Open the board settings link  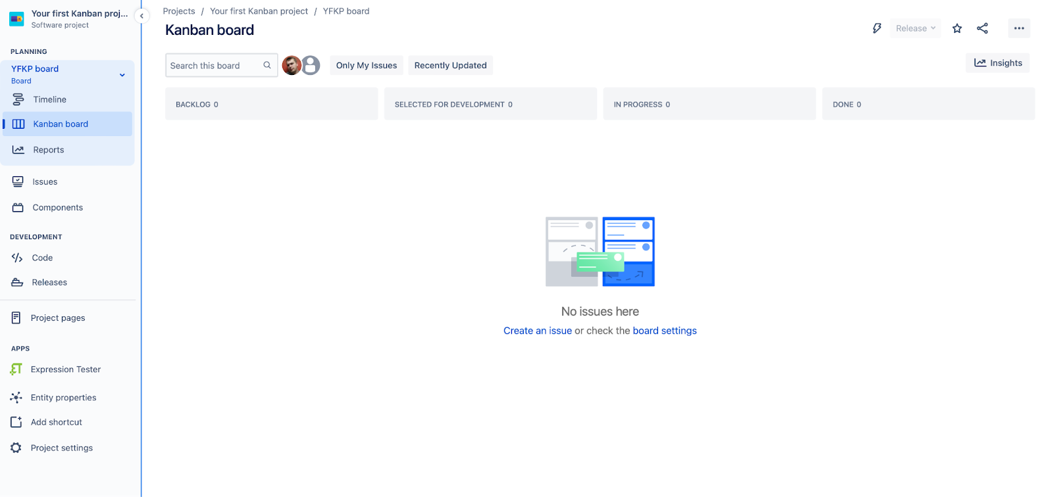coord(665,331)
